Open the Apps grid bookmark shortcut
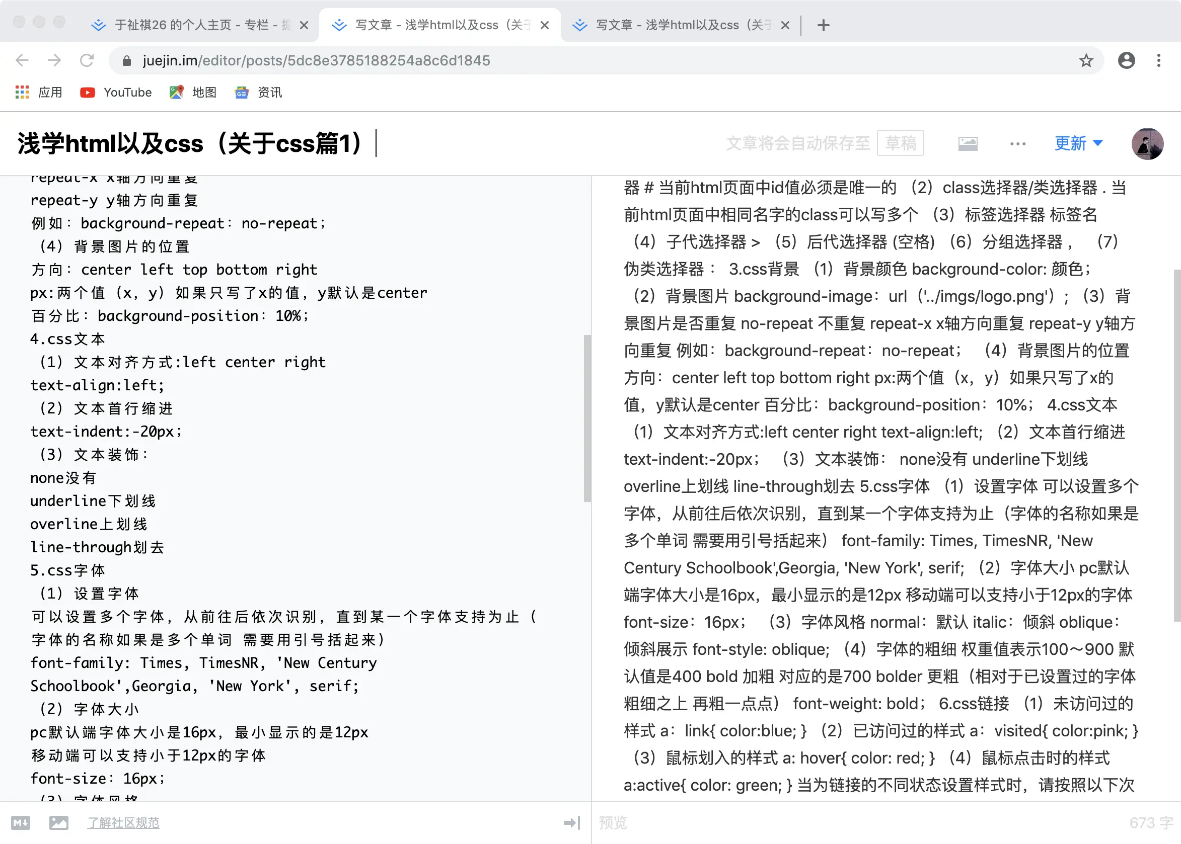Screen dimensions: 1181x844 (x=22, y=93)
